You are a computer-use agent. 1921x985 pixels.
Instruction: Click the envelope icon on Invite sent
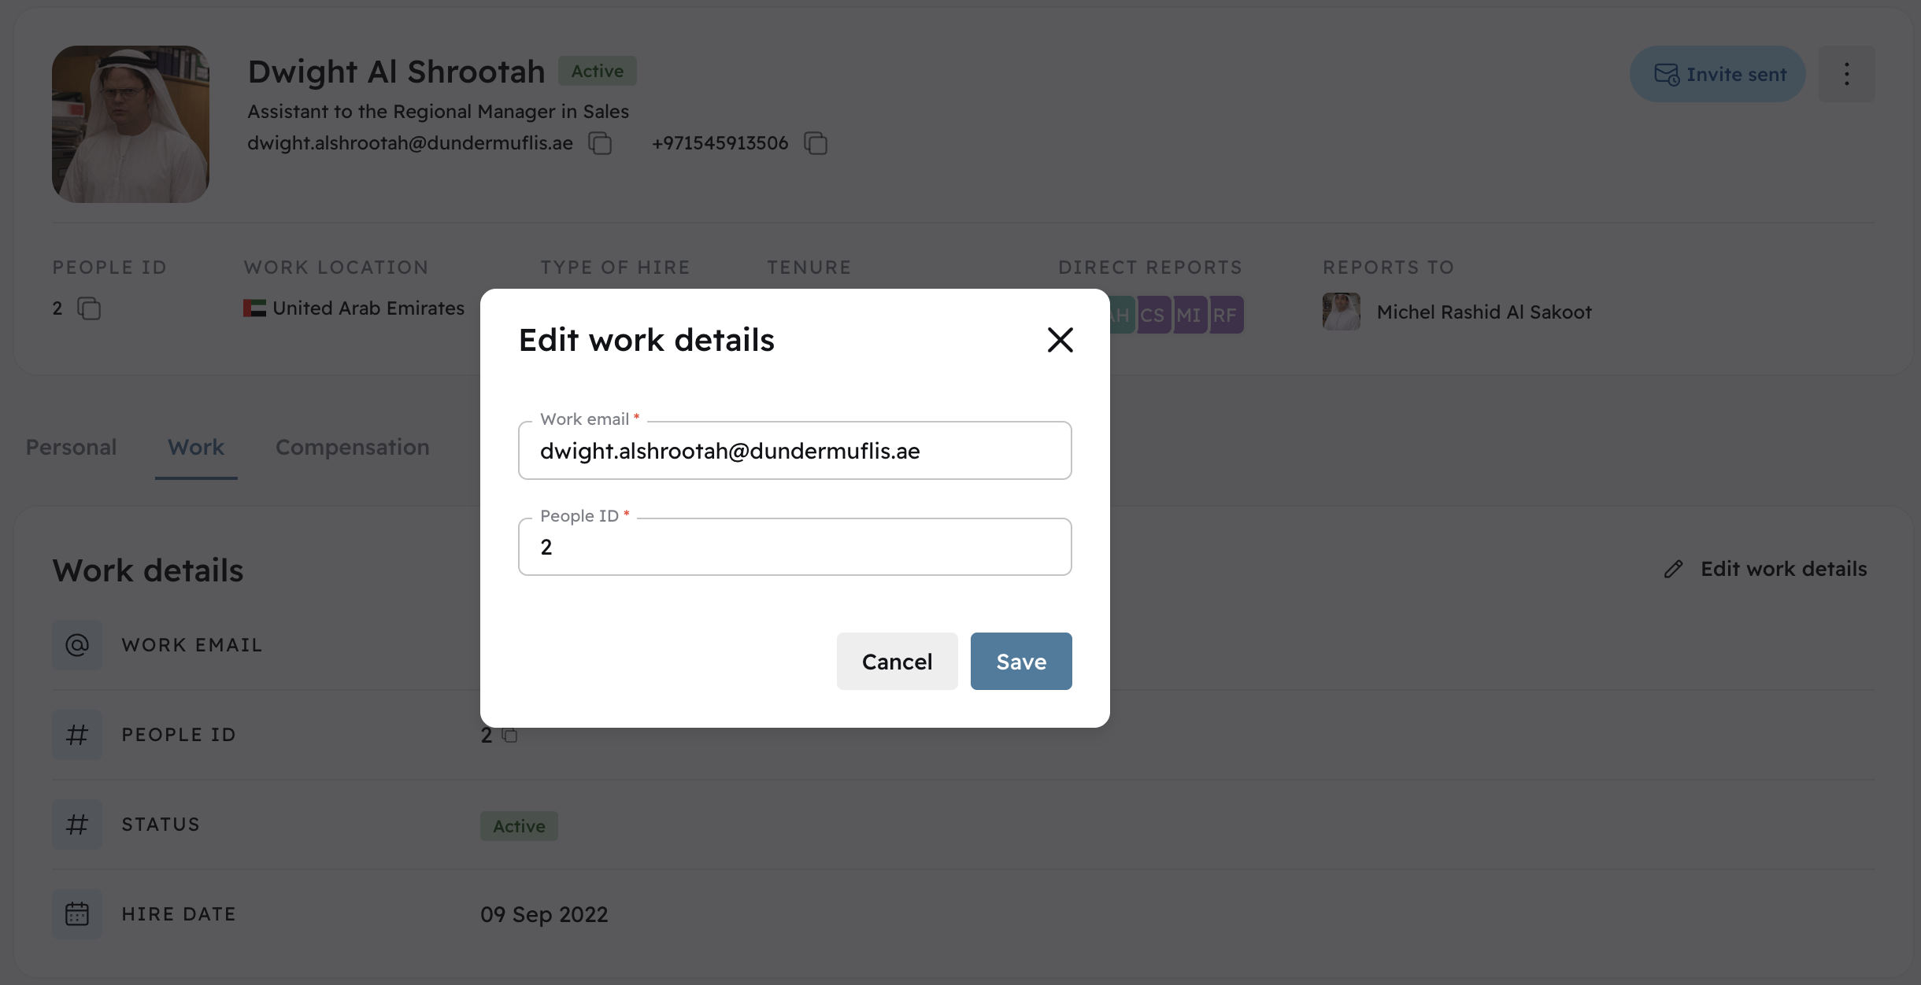[x=1667, y=73]
